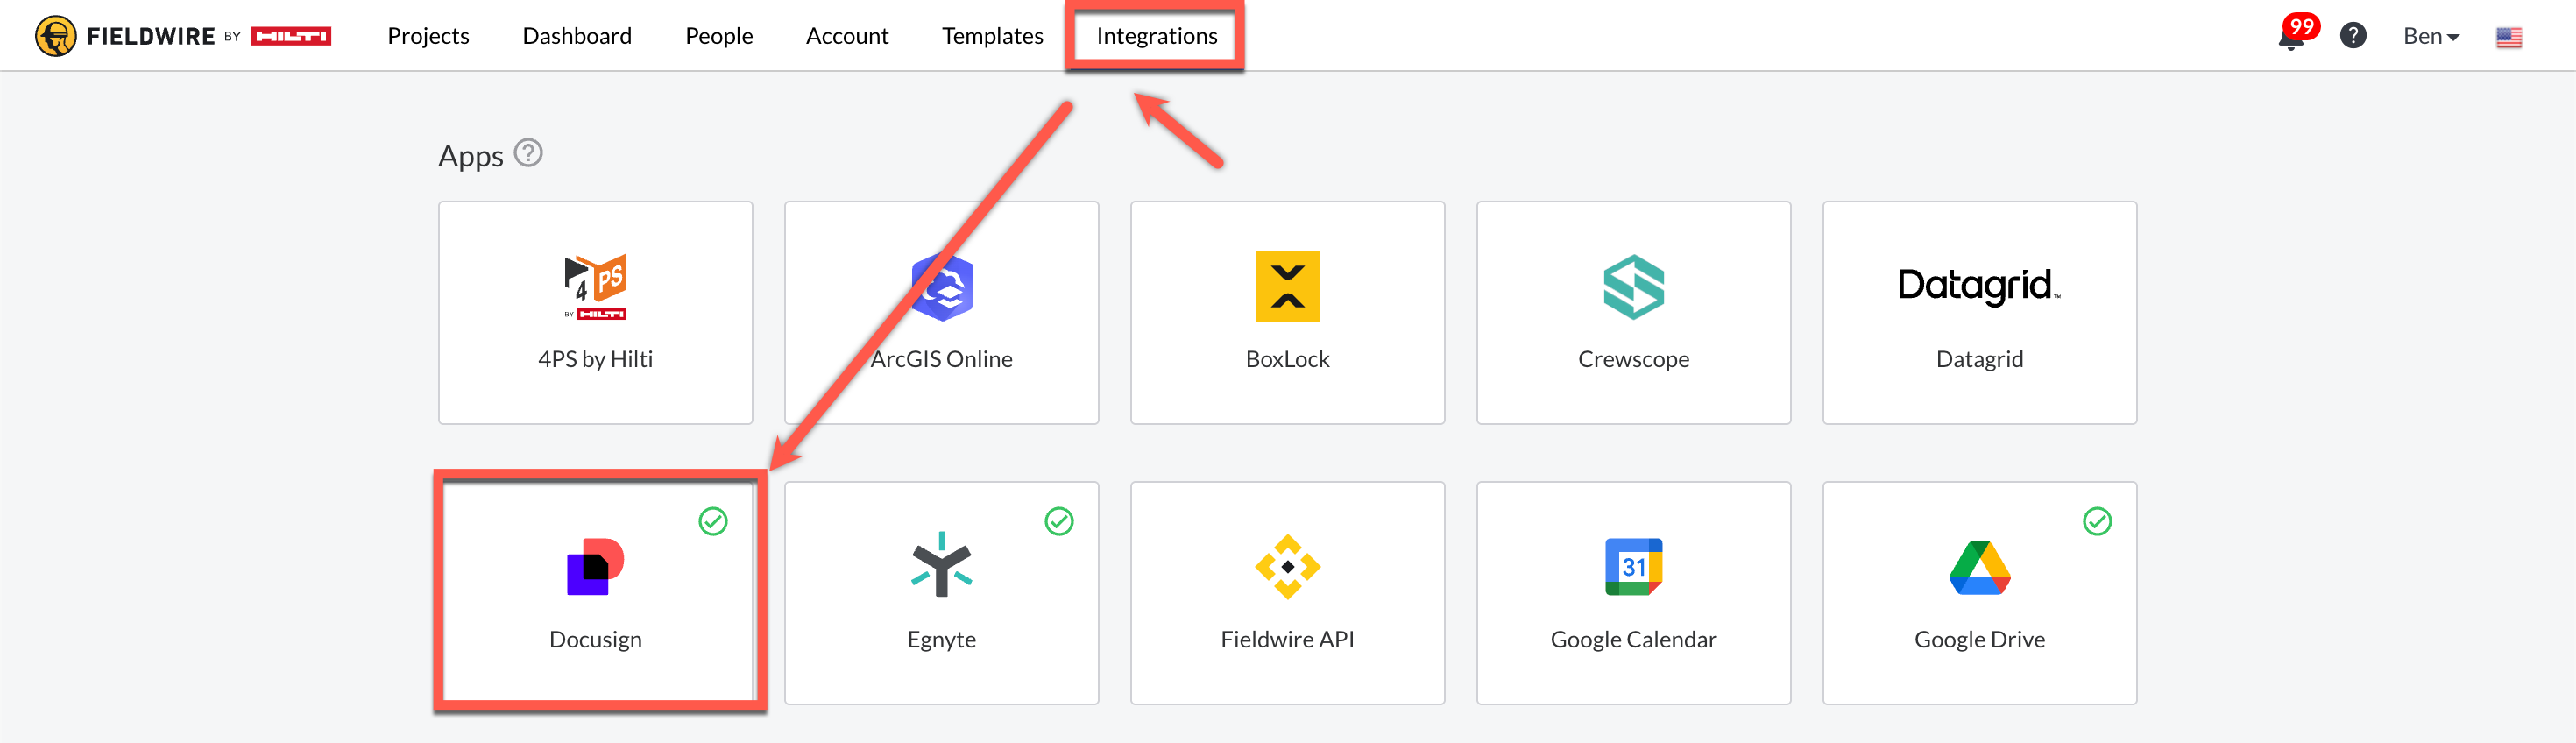Click the help question mark icon in header
The image size is (2576, 743).
[x=2353, y=36]
